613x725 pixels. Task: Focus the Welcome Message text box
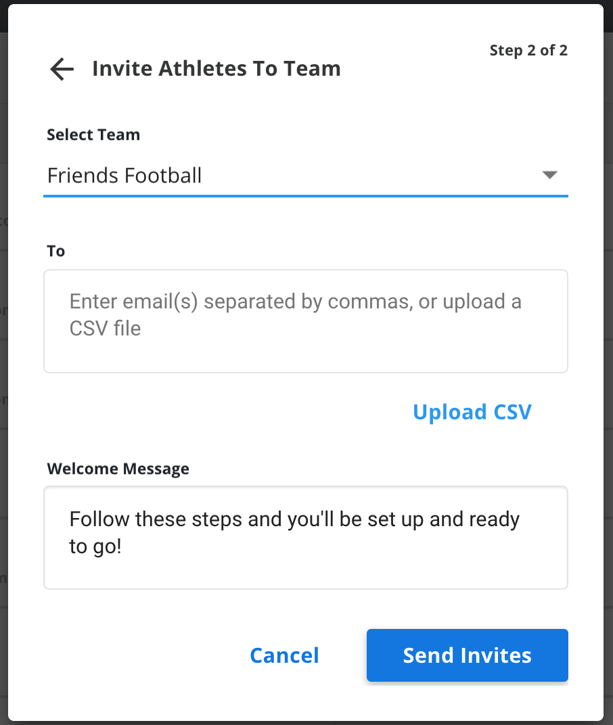[x=305, y=537]
